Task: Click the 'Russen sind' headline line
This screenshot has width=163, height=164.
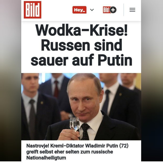Action: (x=82, y=45)
